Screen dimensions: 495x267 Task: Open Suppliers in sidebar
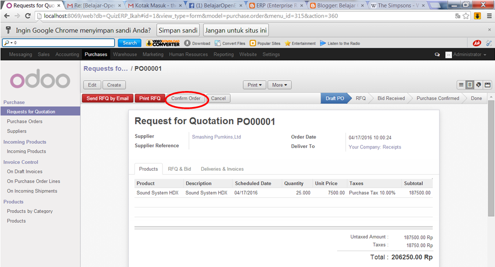point(17,131)
